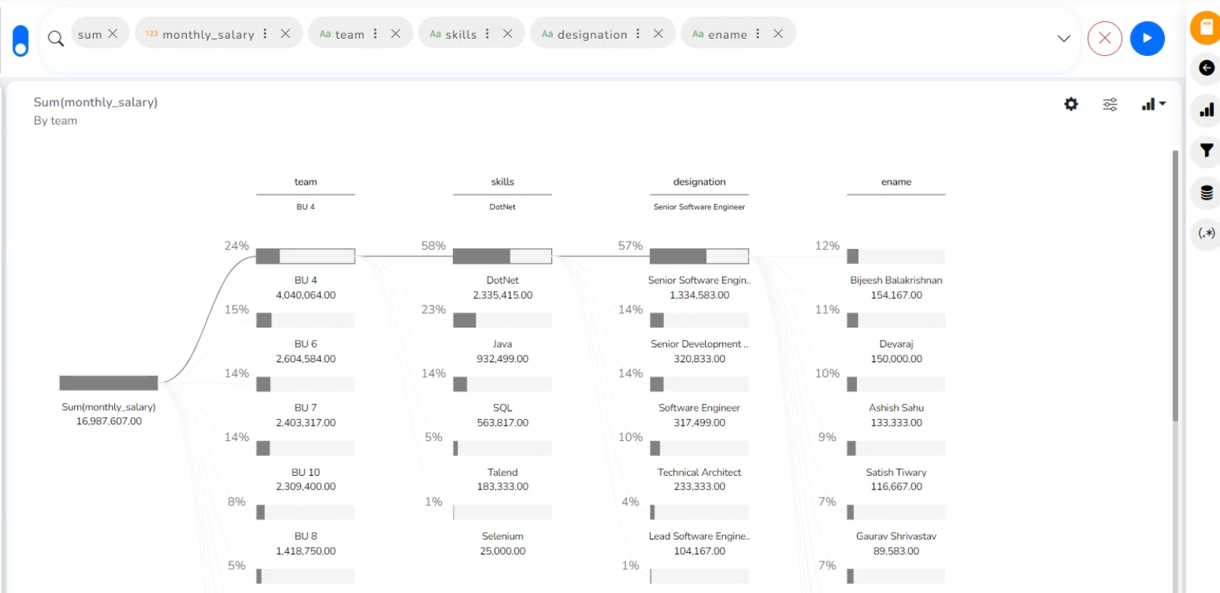Remove the sum chip from query

tap(113, 34)
